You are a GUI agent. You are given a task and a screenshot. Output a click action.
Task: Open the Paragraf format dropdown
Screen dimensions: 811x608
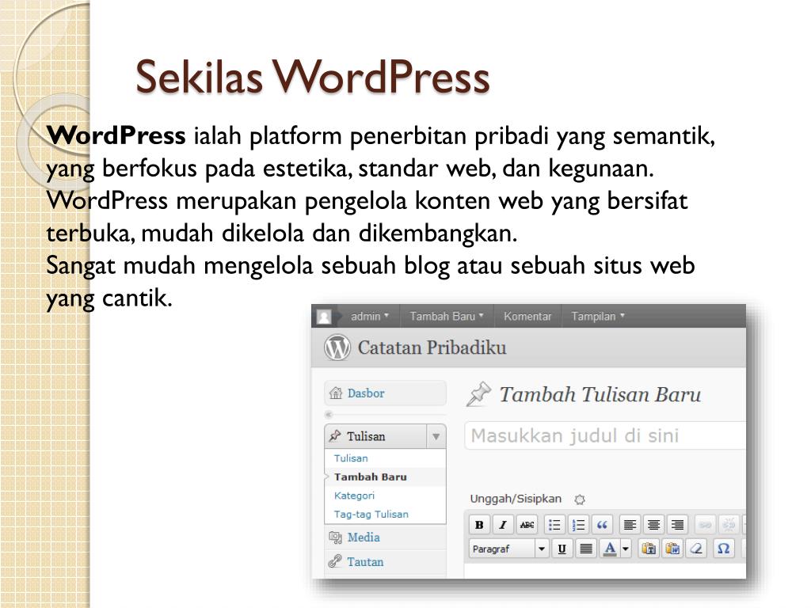point(508,549)
